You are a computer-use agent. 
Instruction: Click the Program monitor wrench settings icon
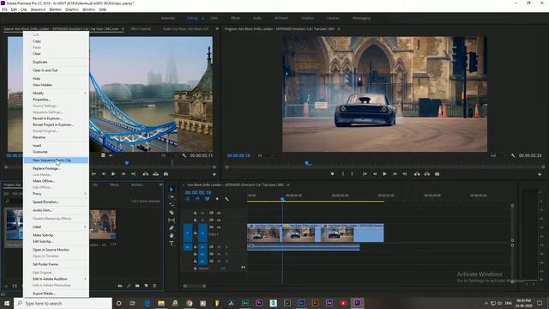(x=513, y=155)
